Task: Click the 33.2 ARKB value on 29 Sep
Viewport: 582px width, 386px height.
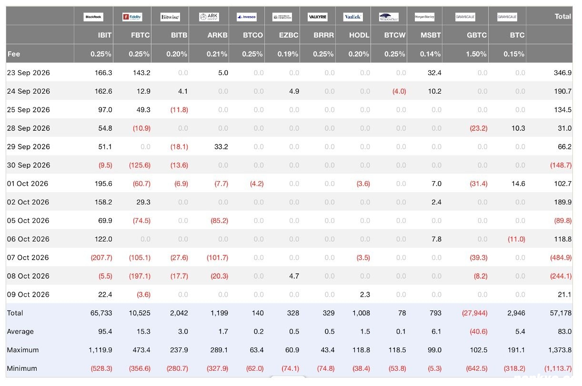Action: click(x=221, y=147)
